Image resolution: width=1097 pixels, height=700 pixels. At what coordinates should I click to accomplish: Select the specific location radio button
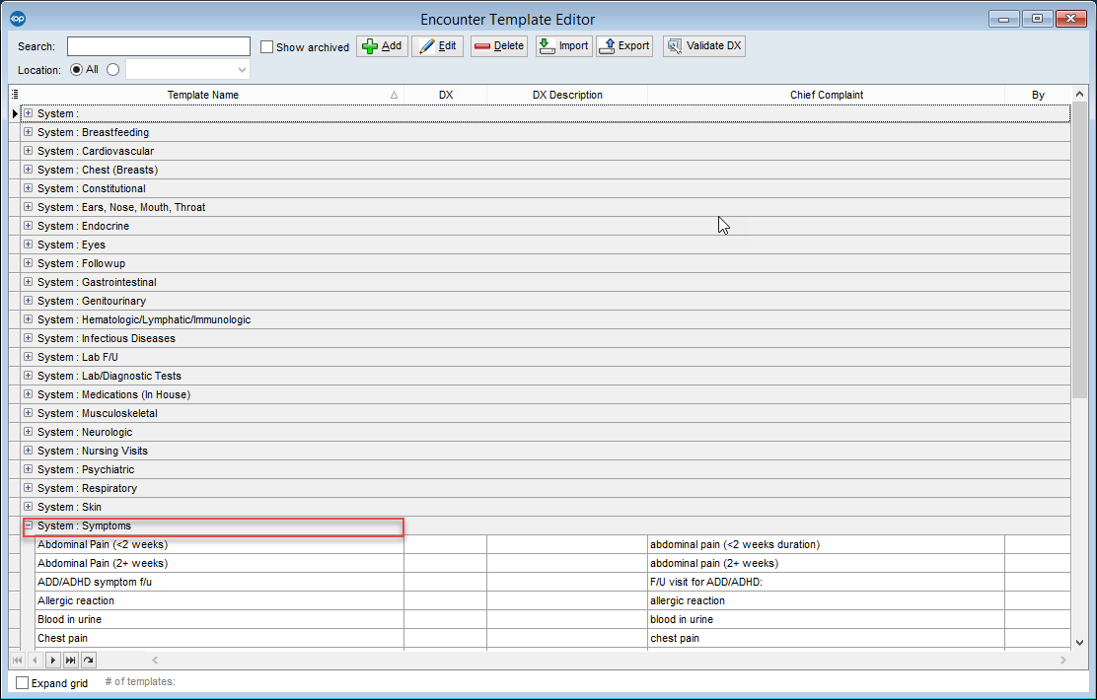tap(113, 69)
